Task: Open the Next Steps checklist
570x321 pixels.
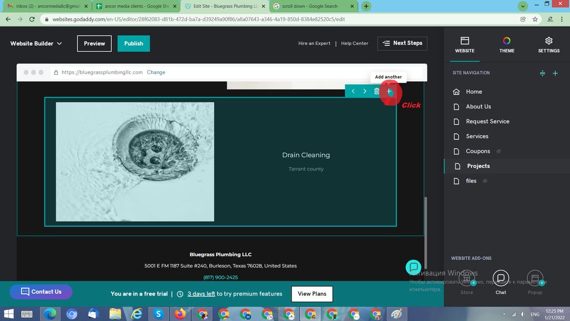Action: tap(403, 43)
